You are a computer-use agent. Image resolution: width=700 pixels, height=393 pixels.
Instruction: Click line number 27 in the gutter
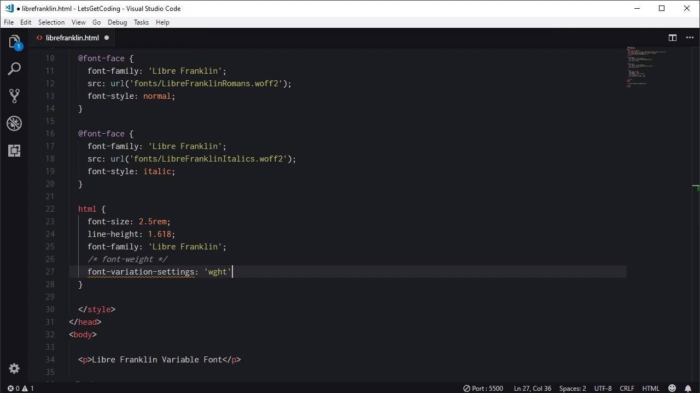click(50, 272)
